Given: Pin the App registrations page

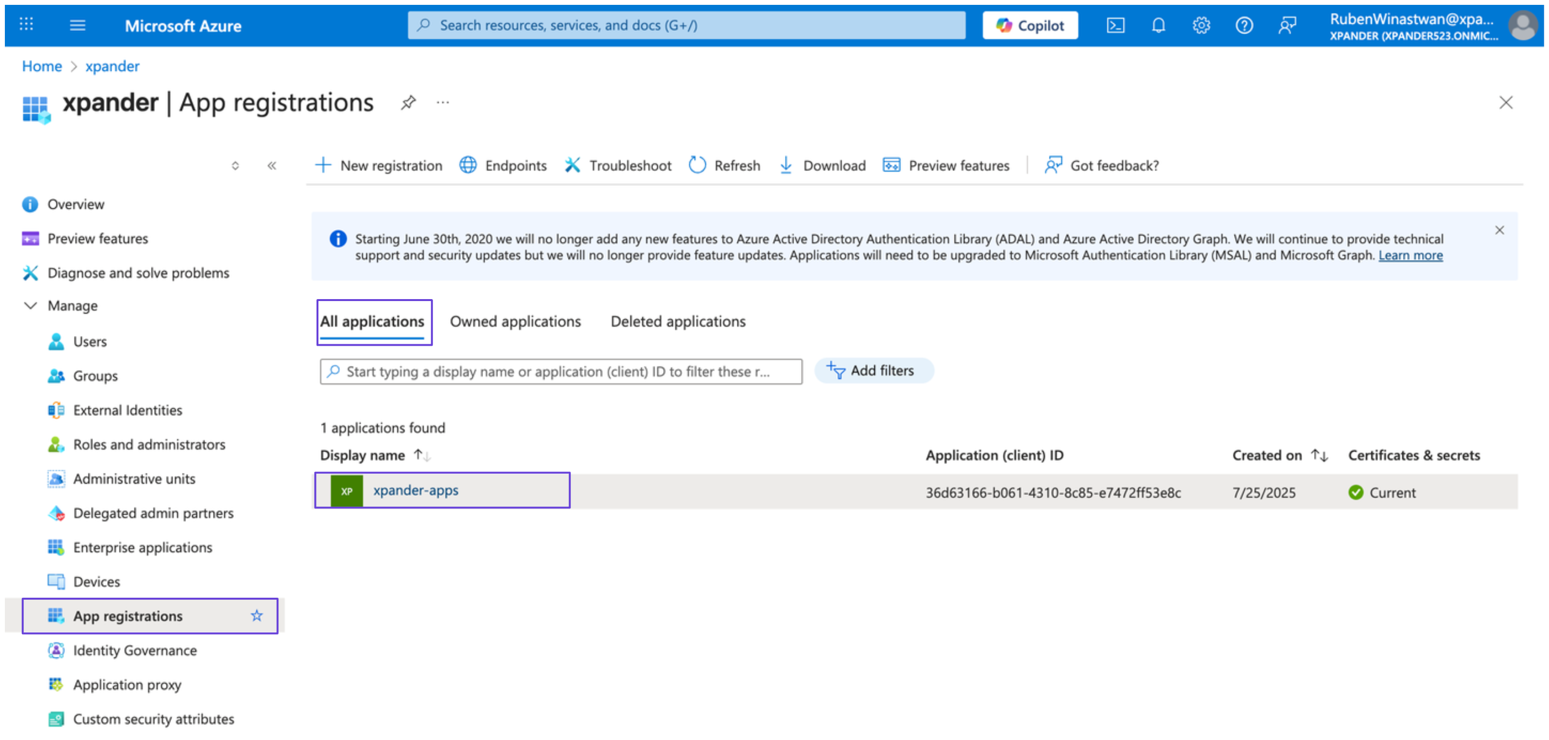Looking at the screenshot, I should (x=408, y=103).
